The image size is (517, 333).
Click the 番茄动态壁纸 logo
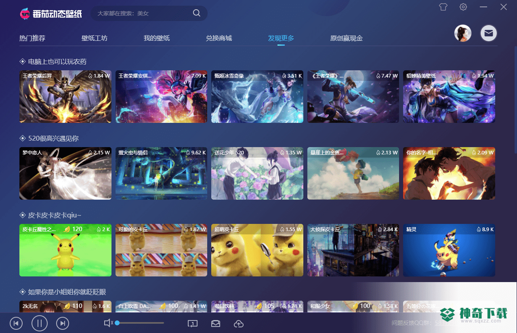pyautogui.click(x=51, y=13)
